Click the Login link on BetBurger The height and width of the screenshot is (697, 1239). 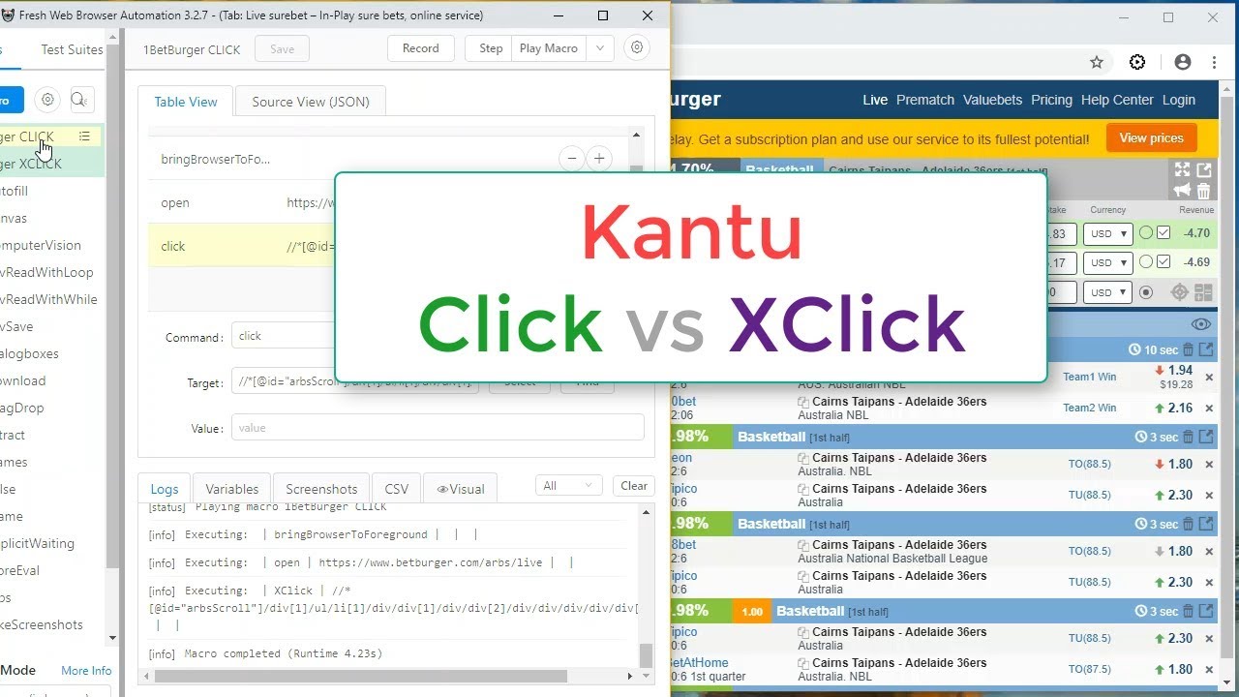1179,100
